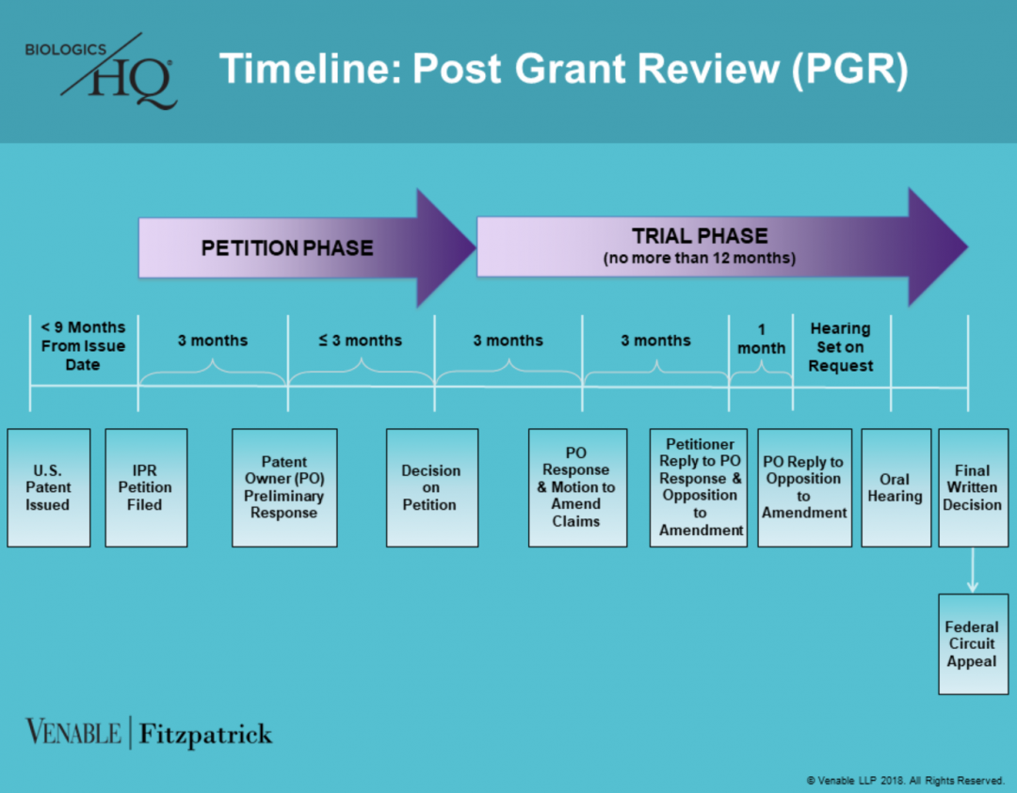This screenshot has width=1017, height=793.
Task: Click the IPR Petition Filed box
Action: pyautogui.click(x=146, y=486)
